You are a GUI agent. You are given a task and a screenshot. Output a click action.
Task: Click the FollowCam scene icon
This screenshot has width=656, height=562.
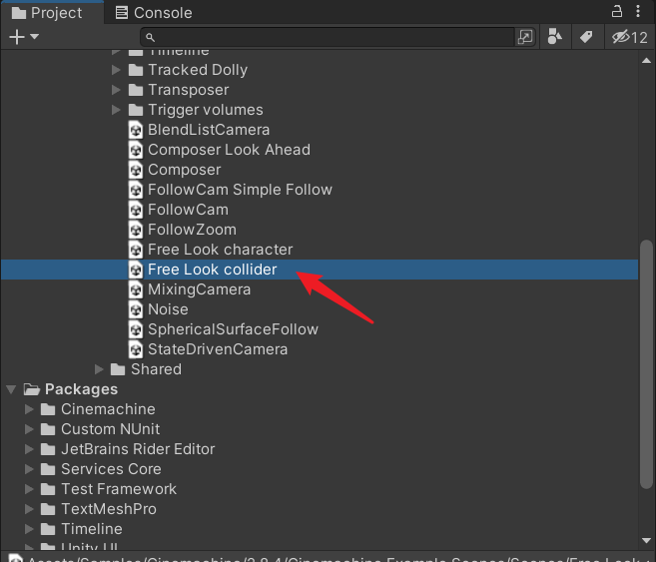point(136,210)
